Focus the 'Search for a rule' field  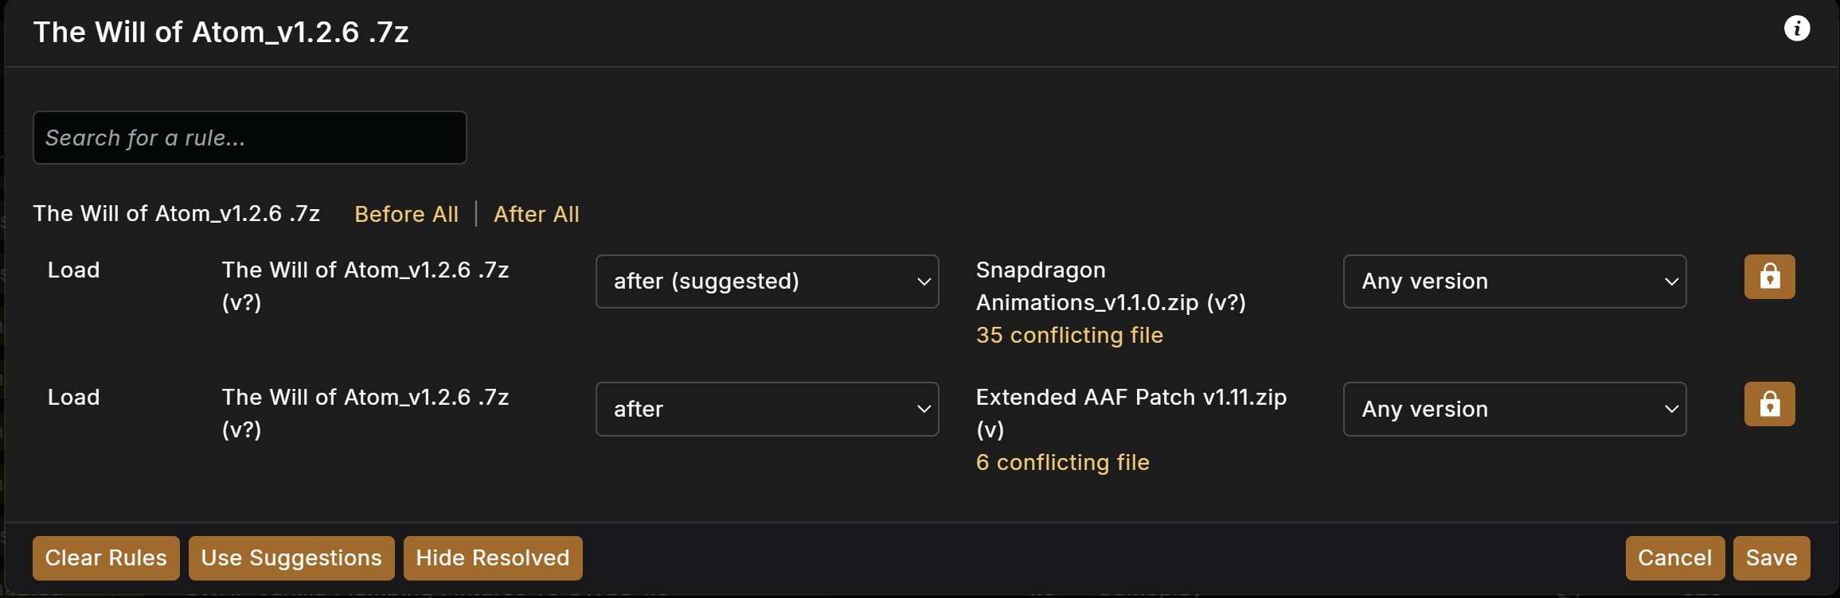(x=250, y=138)
